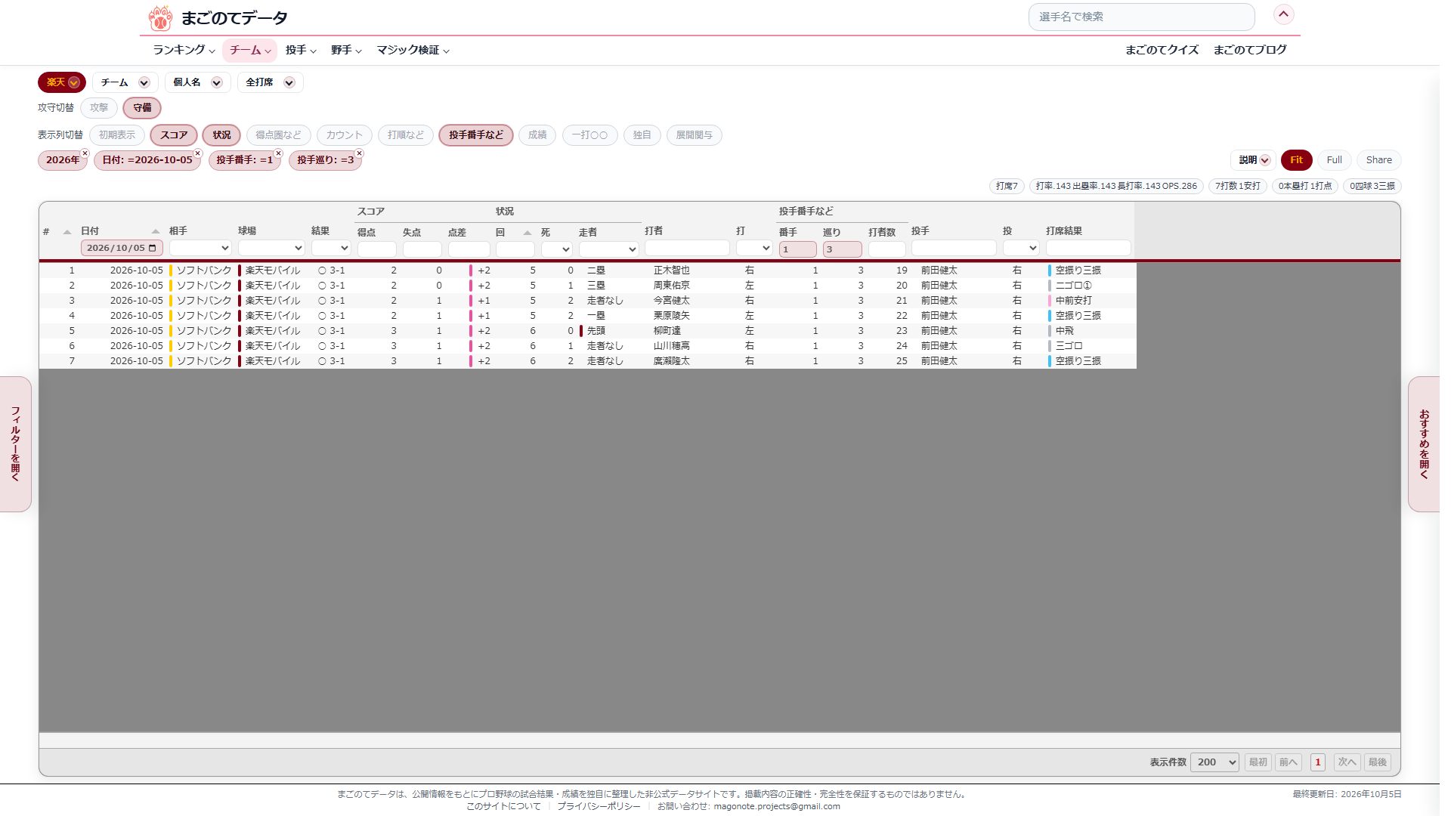Remove the 日付 =2026-10-05 filter chip
The width and height of the screenshot is (1451, 816).
click(x=198, y=153)
